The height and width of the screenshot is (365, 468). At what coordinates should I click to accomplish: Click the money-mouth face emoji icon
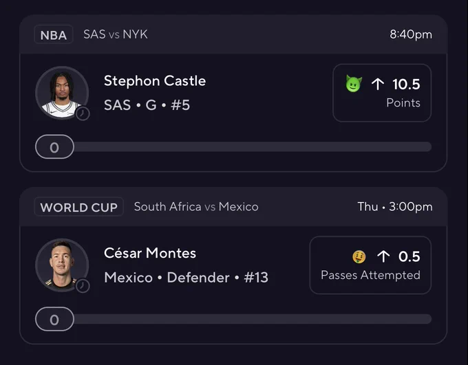pyautogui.click(x=359, y=256)
